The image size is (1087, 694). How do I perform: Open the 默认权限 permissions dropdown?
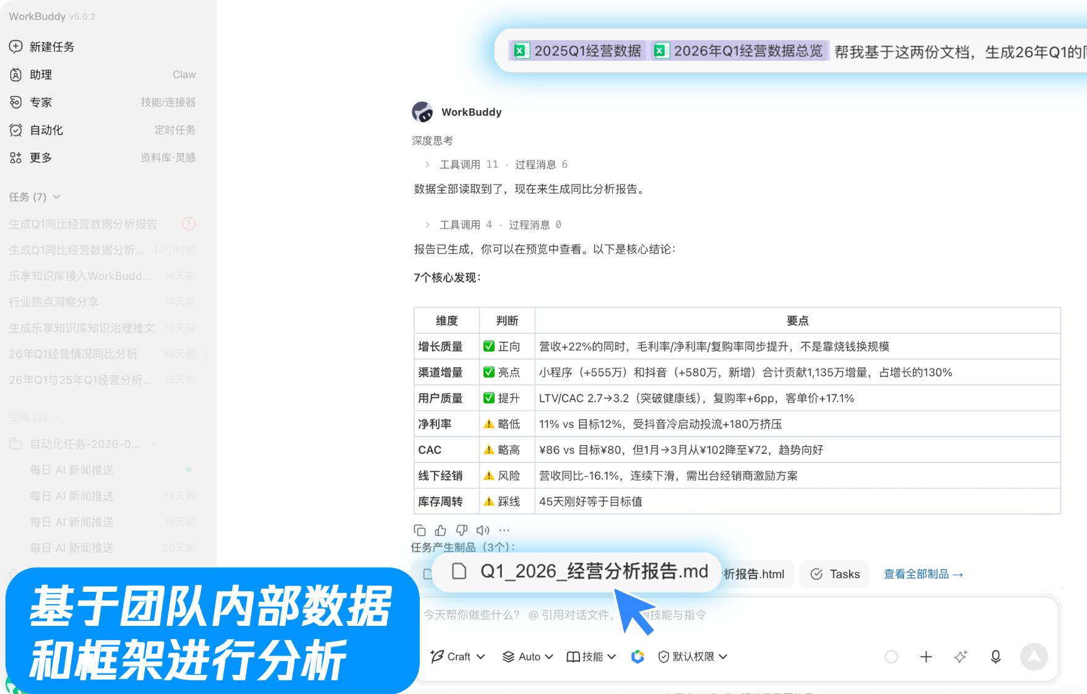click(692, 656)
